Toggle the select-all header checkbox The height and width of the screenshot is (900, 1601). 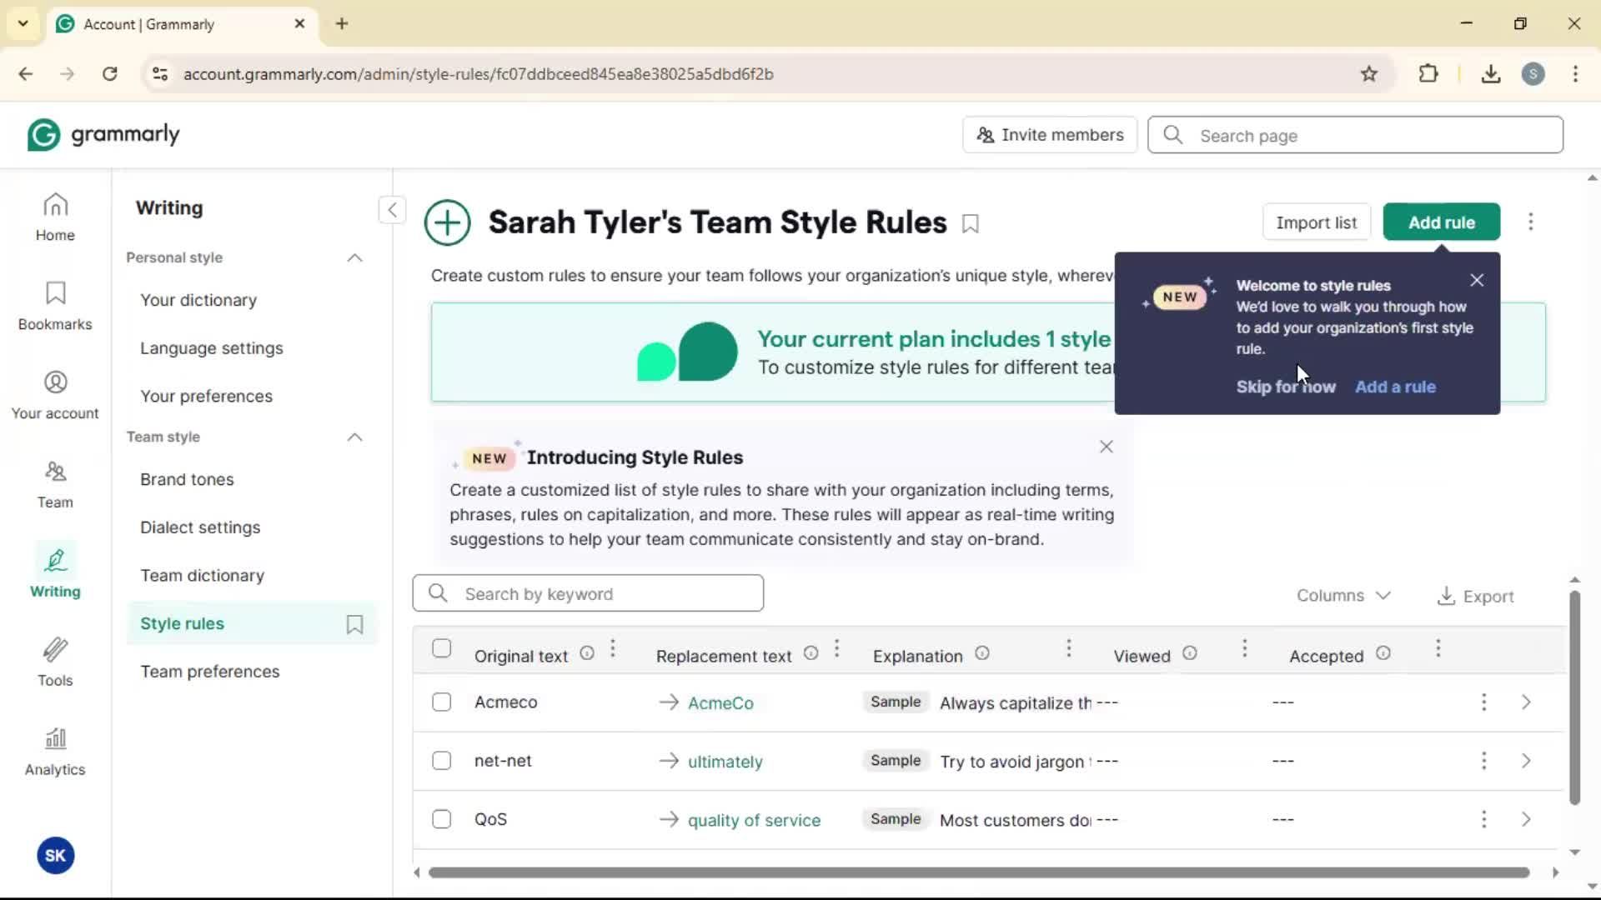442,649
